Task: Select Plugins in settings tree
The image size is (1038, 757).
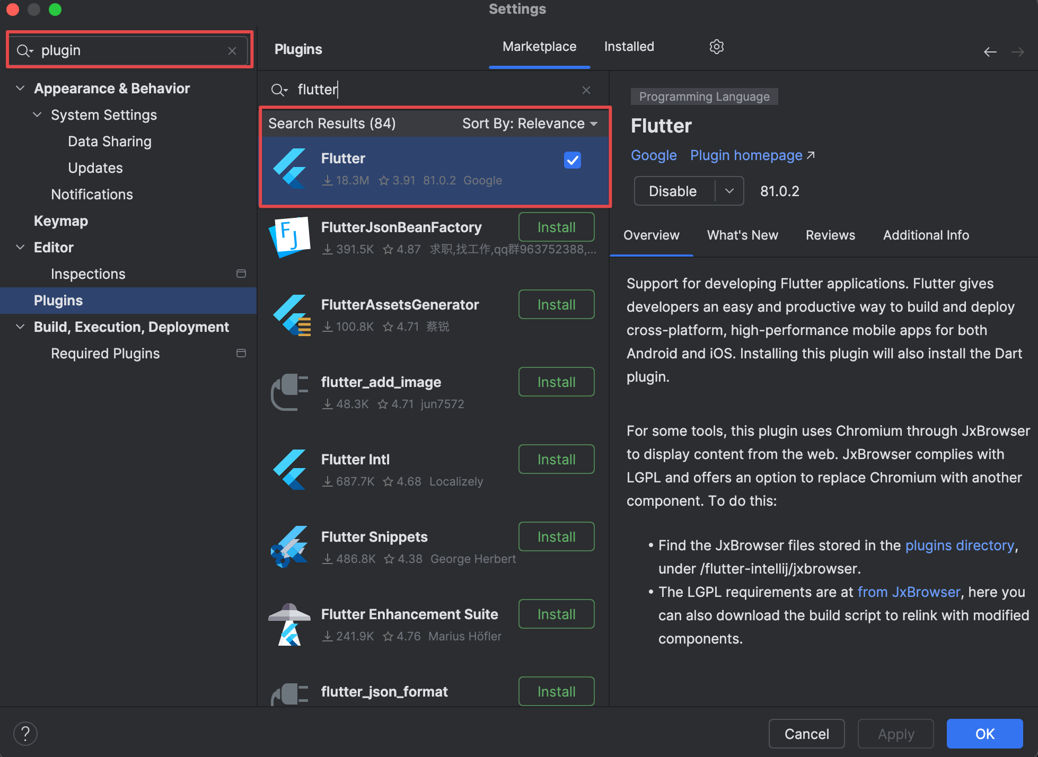Action: click(128, 301)
